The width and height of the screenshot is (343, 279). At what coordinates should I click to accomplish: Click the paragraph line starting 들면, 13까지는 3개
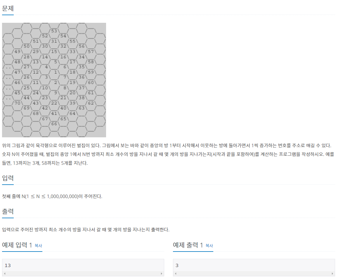pos(45,163)
